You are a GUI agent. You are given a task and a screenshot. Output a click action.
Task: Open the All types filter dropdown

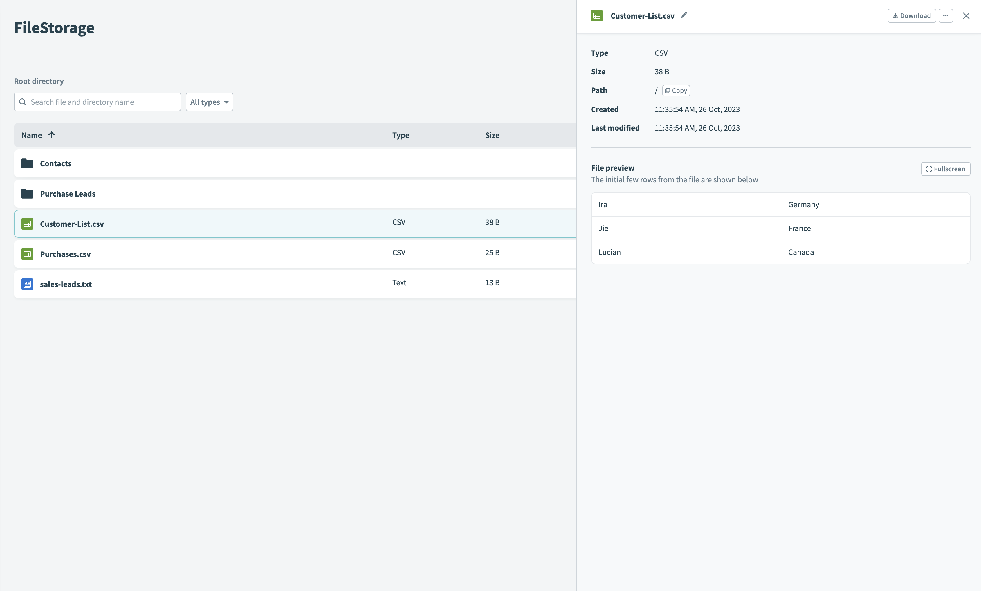210,102
